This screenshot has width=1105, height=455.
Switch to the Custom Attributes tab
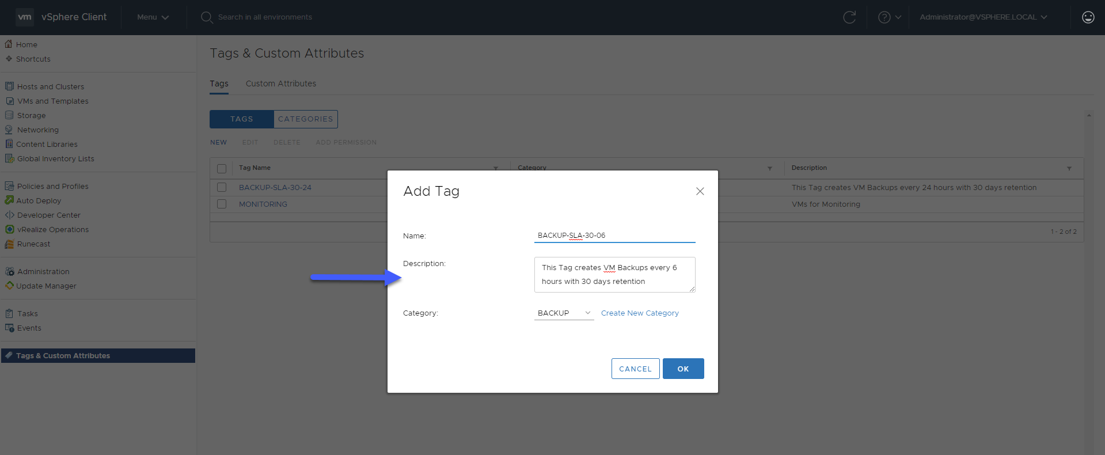coord(281,84)
